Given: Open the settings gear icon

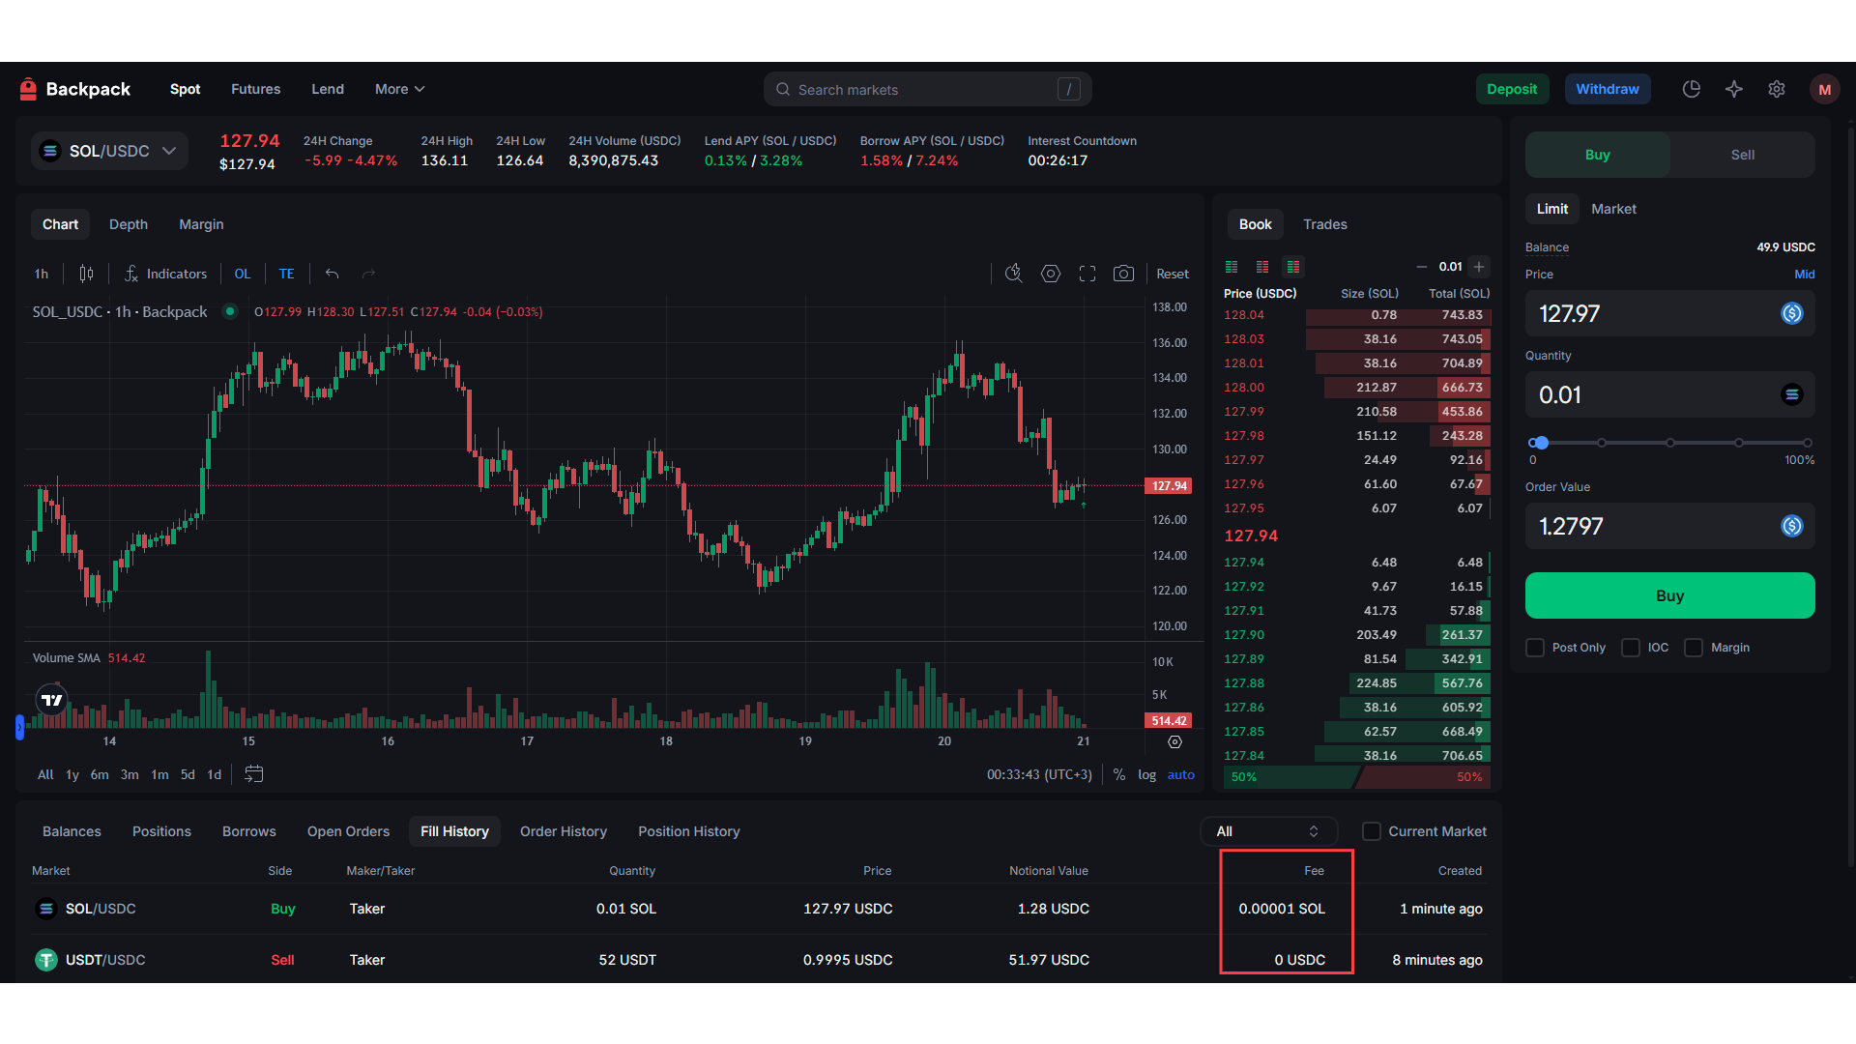Looking at the screenshot, I should [x=1777, y=89].
